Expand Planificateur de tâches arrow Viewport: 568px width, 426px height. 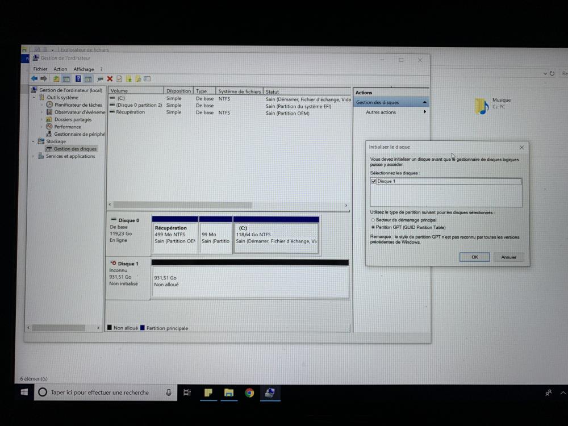point(41,105)
